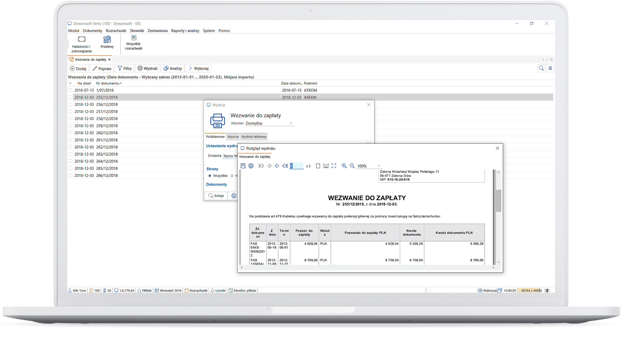Switch preview to full screen
Image resolution: width=624 pixels, height=339 pixels.
point(334,166)
